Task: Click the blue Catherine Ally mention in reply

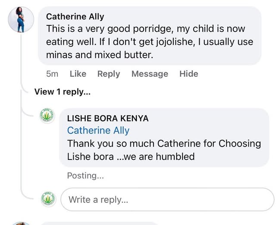Action: click(x=98, y=130)
